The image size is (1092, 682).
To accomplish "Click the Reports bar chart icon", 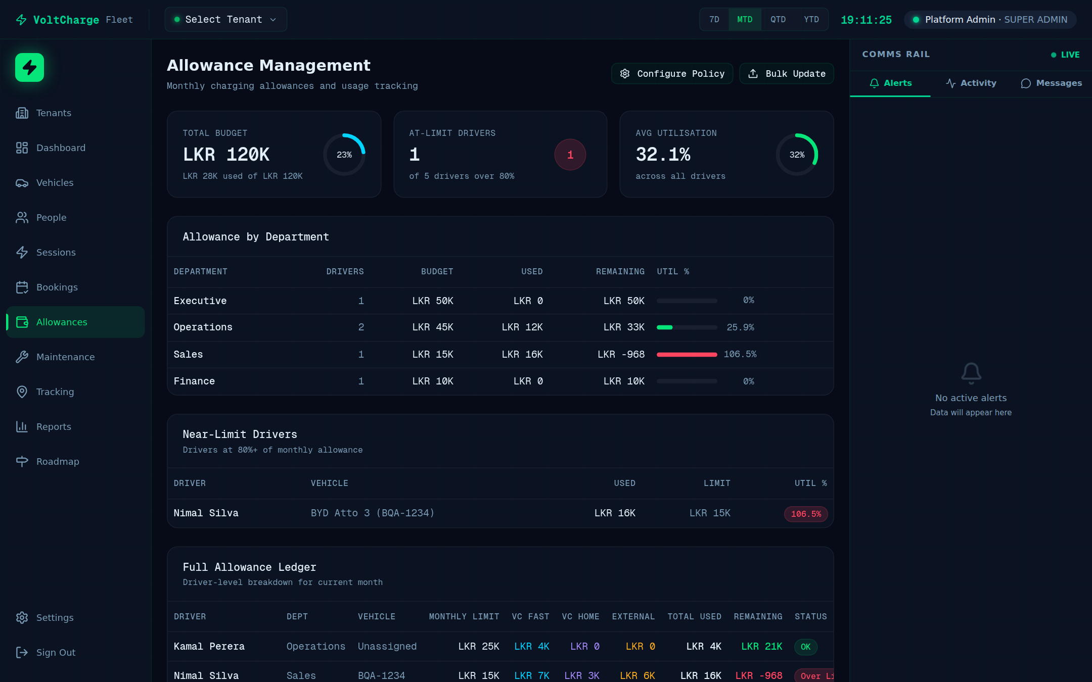I will tap(22, 427).
